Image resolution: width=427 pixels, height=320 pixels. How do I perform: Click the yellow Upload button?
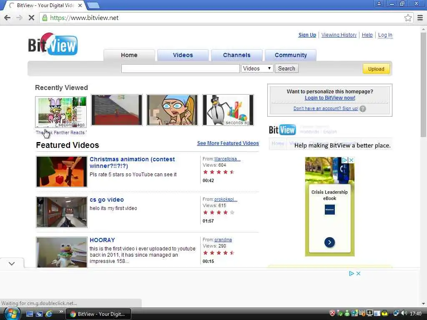pyautogui.click(x=376, y=69)
